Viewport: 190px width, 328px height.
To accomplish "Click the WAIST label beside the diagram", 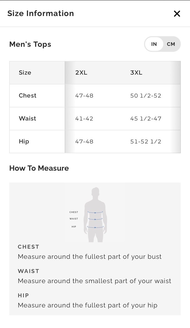I will point(74,219).
